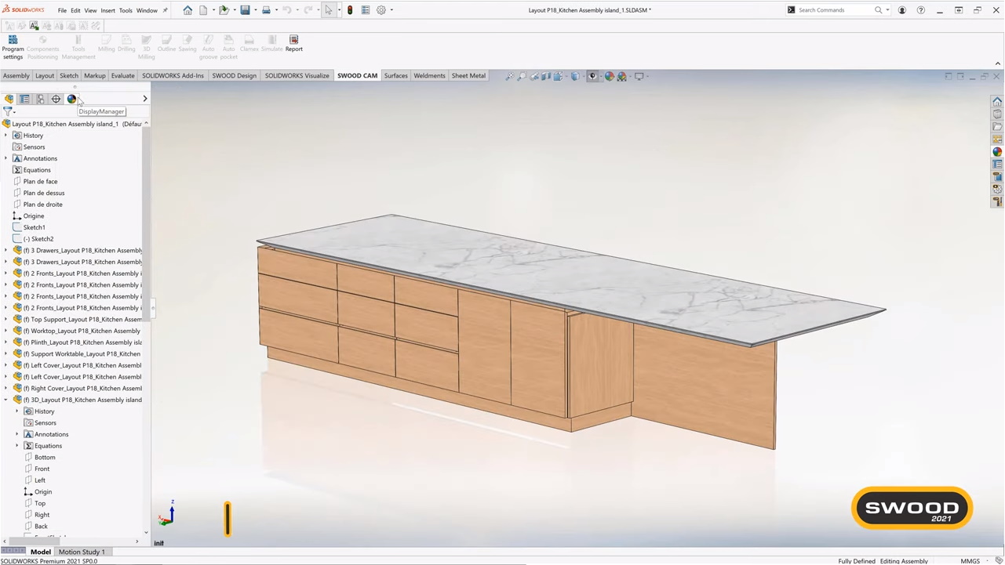1005x565 pixels.
Task: Click the Search Commands input field
Action: (835, 10)
